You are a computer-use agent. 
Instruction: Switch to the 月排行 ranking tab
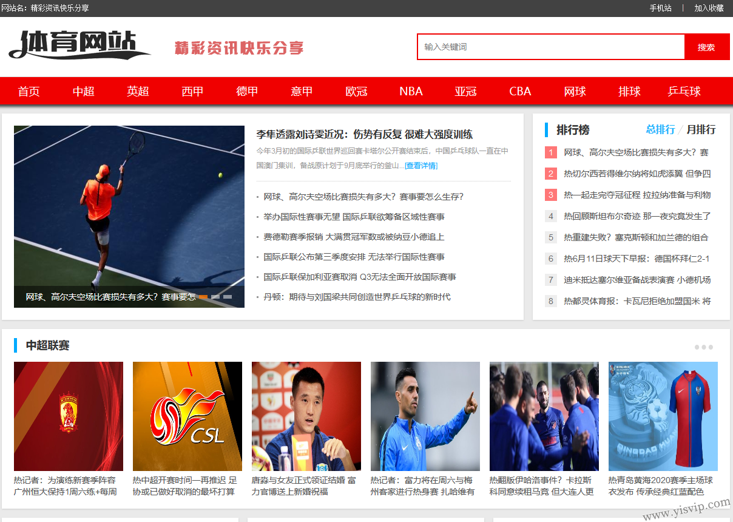click(701, 130)
